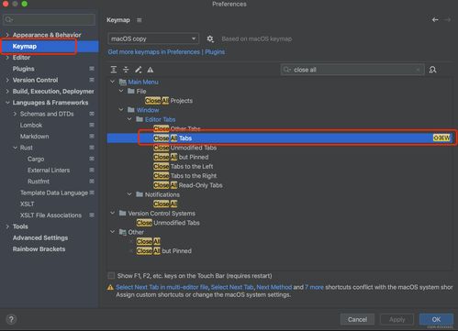Viewport: 458px width, 331px height.
Task: Click the Main Menu folder icon
Action: pyautogui.click(x=123, y=82)
